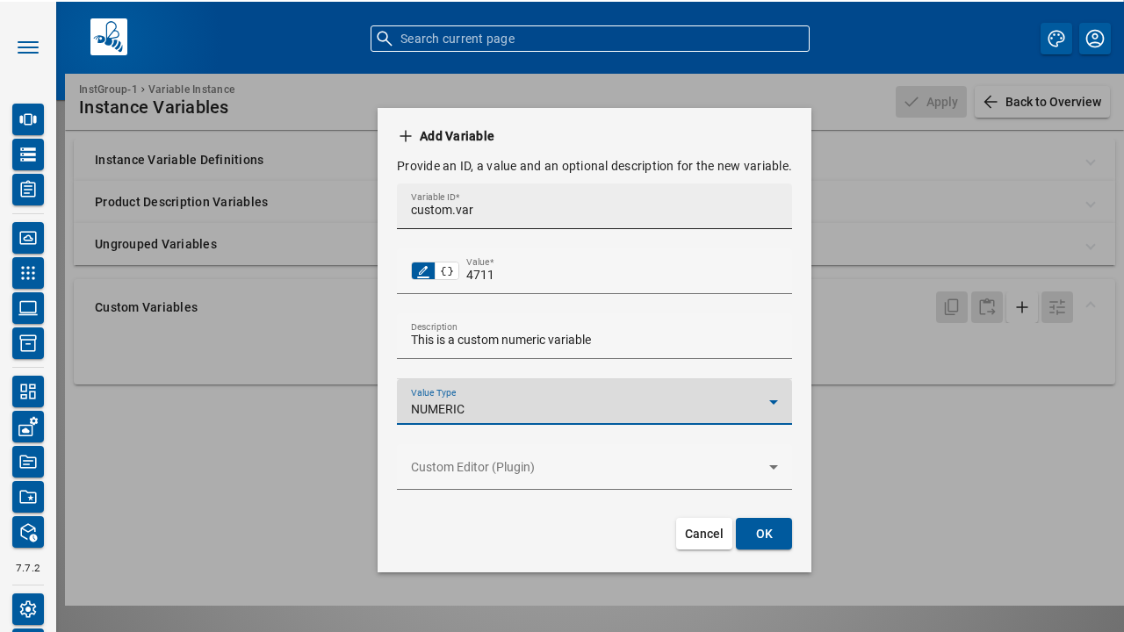This screenshot has height=632, width=1124.
Task: Click the Description text field
Action: click(x=594, y=340)
